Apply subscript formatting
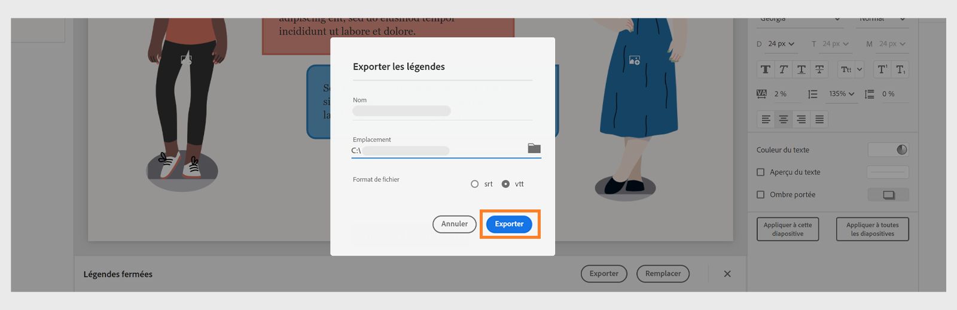Viewport: 957px width, 310px height. tap(900, 69)
